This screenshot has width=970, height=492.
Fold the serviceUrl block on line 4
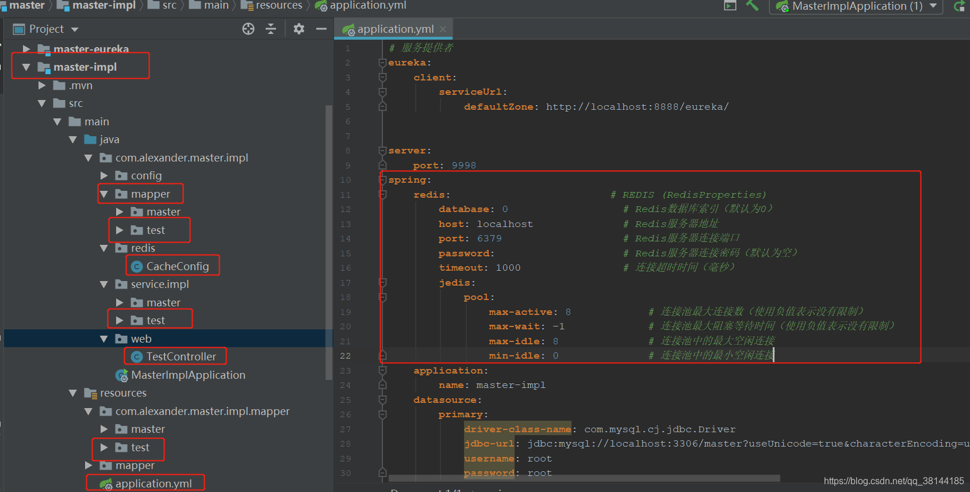click(382, 92)
